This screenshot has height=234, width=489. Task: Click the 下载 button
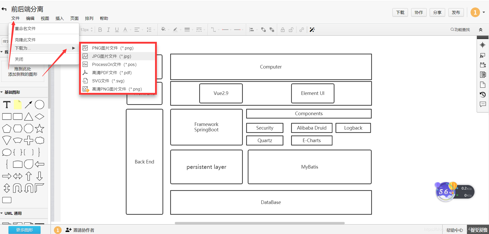400,12
